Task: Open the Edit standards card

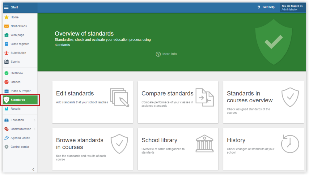Action: click(x=92, y=102)
